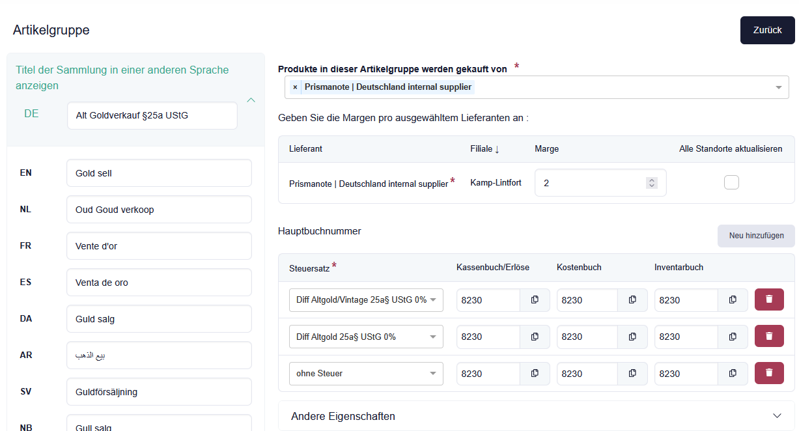Delete the Diff Altgold/Vintage tax row
The height and width of the screenshot is (431, 799).
pos(769,299)
